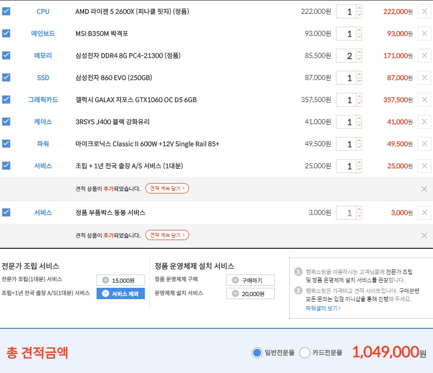Toggle checkbox for 정품 부품박스 동봉 서비스
This screenshot has width=433, height=373.
coord(6,212)
